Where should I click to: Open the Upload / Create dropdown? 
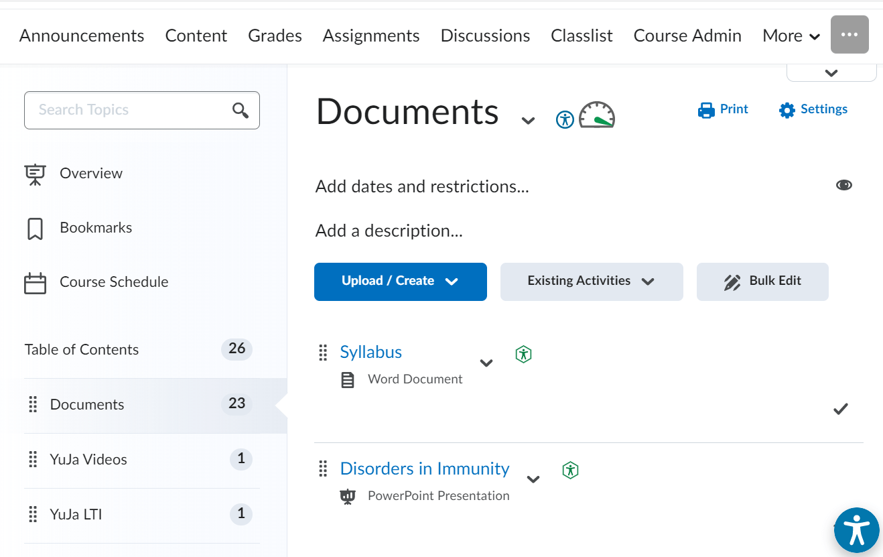pos(401,282)
